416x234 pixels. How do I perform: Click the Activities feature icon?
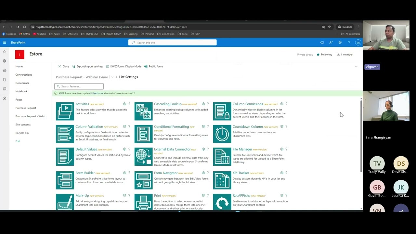pyautogui.click(x=65, y=111)
